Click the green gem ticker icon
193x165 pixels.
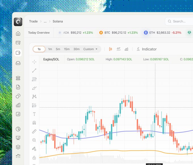click(x=189, y=32)
